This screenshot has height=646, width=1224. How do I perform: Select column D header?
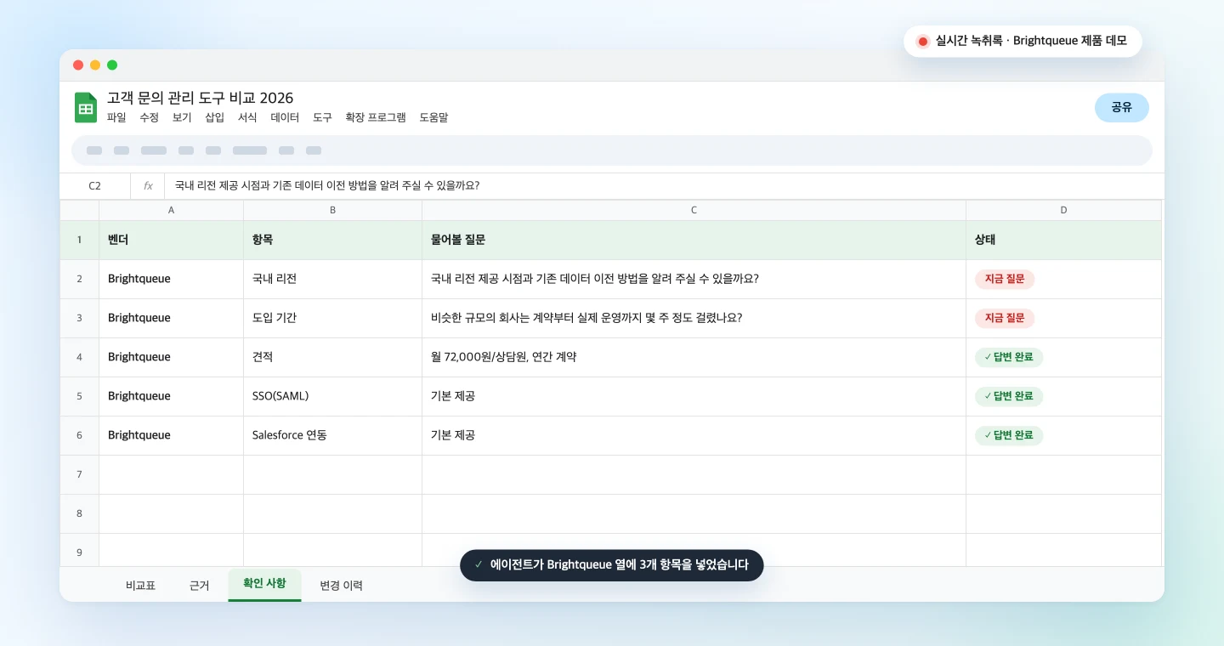click(1063, 210)
